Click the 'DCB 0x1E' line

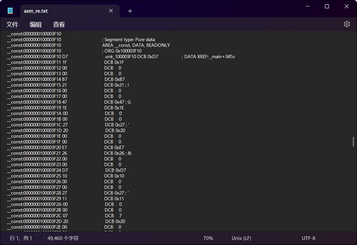(114, 108)
